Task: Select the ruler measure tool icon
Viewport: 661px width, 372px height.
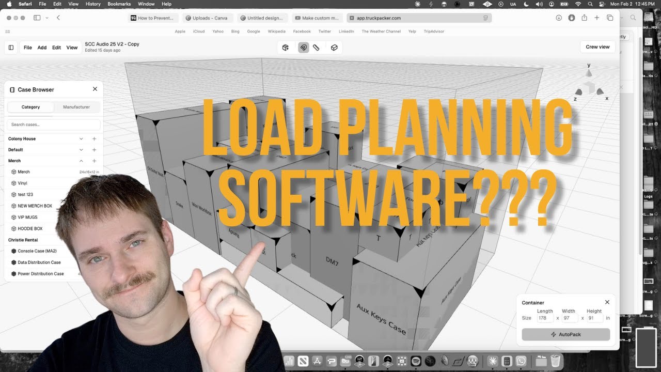Action: click(x=316, y=48)
